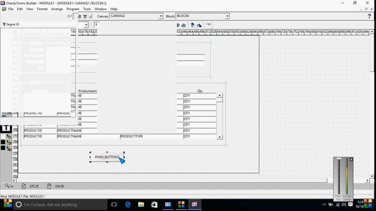The width and height of the screenshot is (376, 211).
Task: Click the white fill color swatch
Action: click(x=3, y=137)
